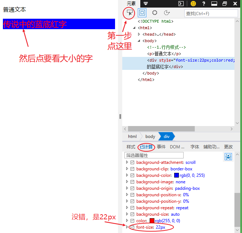
Task: Expand the background-origin property
Action: 127,188
